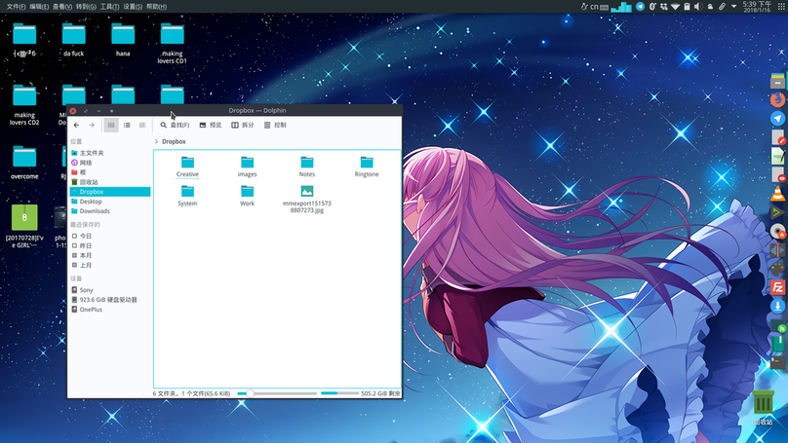The width and height of the screenshot is (788, 443).
Task: Go back with the Dolphin back arrow
Action: pyautogui.click(x=76, y=125)
